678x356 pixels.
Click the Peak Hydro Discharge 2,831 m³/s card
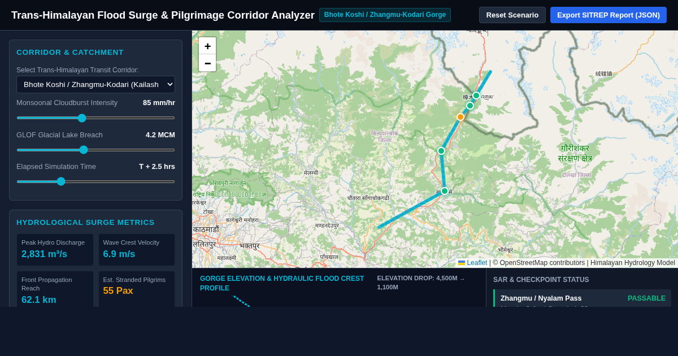[x=55, y=250]
